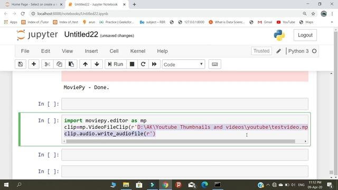This screenshot has width=338, height=190.
Task: Click the Python 3 kernel idle circle indicator
Action: (x=314, y=51)
